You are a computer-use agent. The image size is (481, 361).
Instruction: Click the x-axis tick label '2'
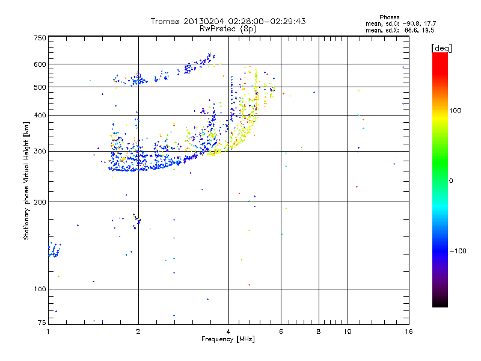[138, 332]
